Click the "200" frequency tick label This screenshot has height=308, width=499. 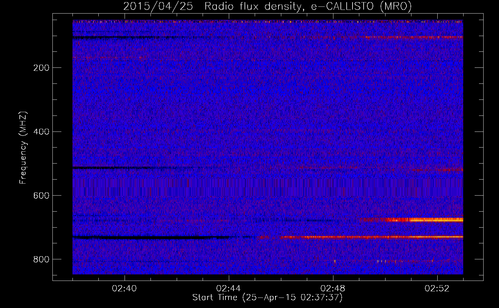(41, 68)
